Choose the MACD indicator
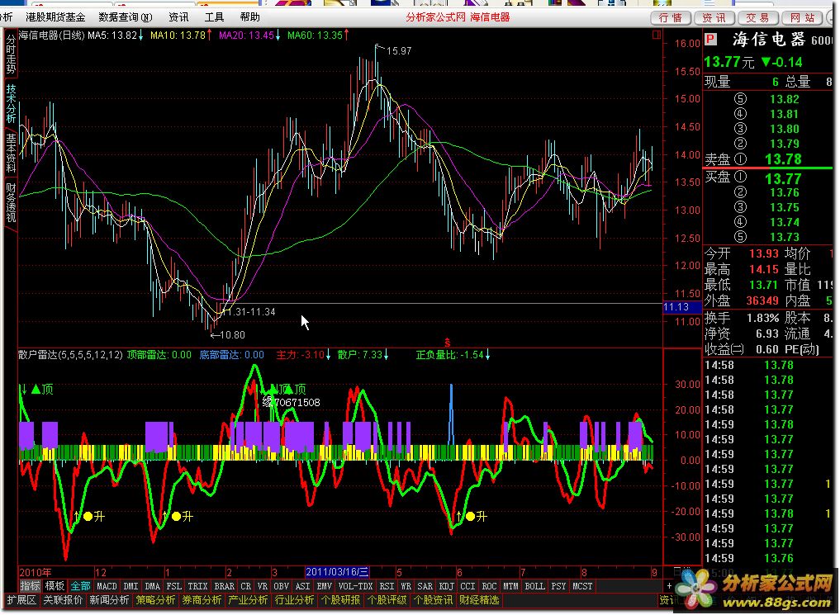The height and width of the screenshot is (615, 840). pyautogui.click(x=107, y=586)
